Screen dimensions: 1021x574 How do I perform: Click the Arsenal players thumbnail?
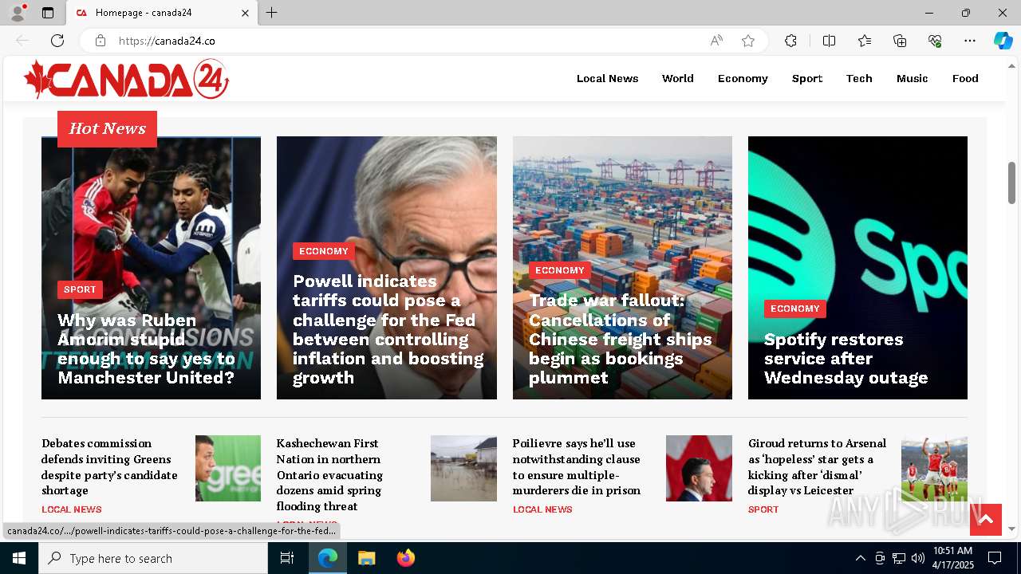click(x=934, y=468)
